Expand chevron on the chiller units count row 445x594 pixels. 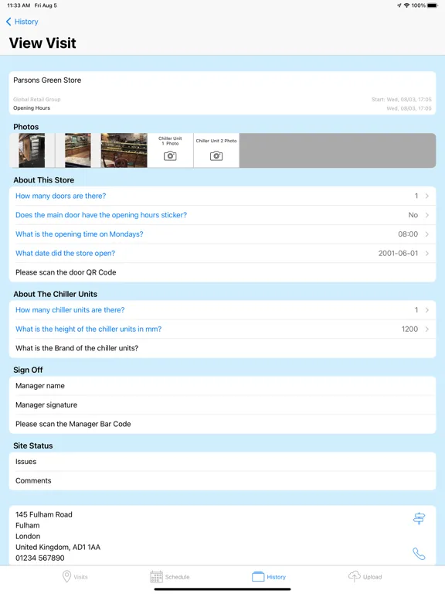click(x=426, y=310)
